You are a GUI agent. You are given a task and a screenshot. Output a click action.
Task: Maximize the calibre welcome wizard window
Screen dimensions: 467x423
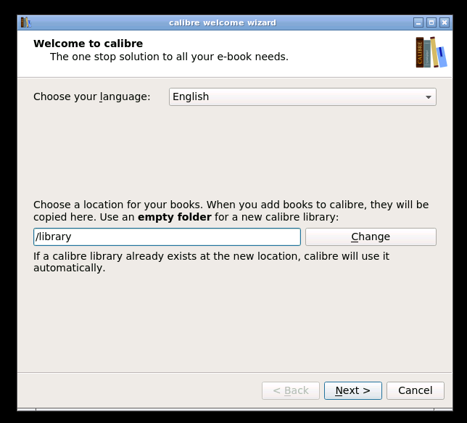(431, 22)
